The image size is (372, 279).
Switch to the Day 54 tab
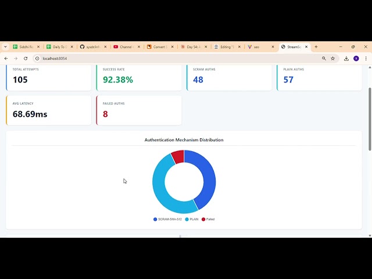[x=194, y=47]
